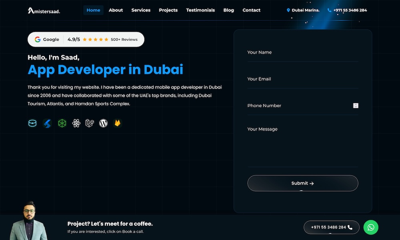The width and height of the screenshot is (400, 240).
Task: Click the WordPress icon
Action: [x=103, y=123]
